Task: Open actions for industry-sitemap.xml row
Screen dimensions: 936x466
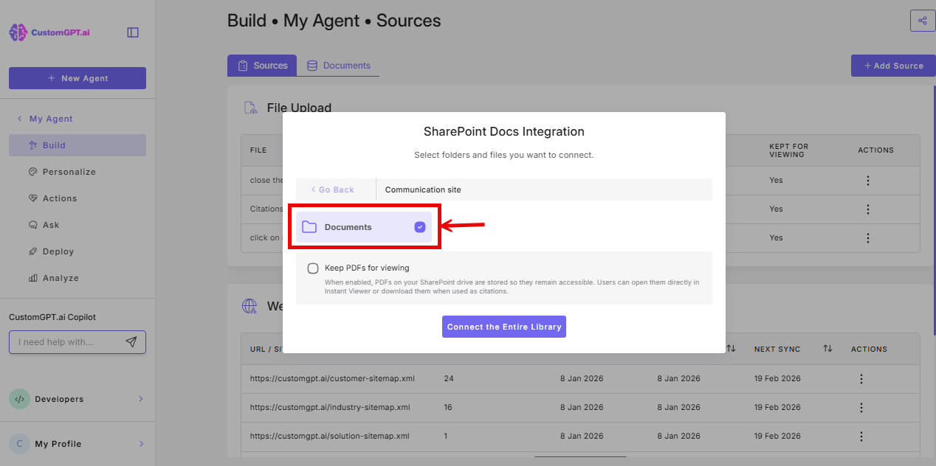Action: tap(861, 408)
